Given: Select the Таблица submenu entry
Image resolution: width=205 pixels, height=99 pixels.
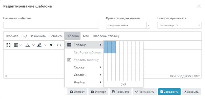Looking at the screenshot, I should tap(84, 45).
